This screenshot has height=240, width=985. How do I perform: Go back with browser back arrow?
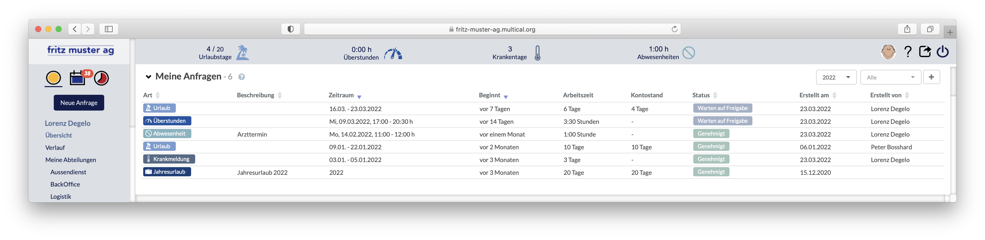pos(75,29)
